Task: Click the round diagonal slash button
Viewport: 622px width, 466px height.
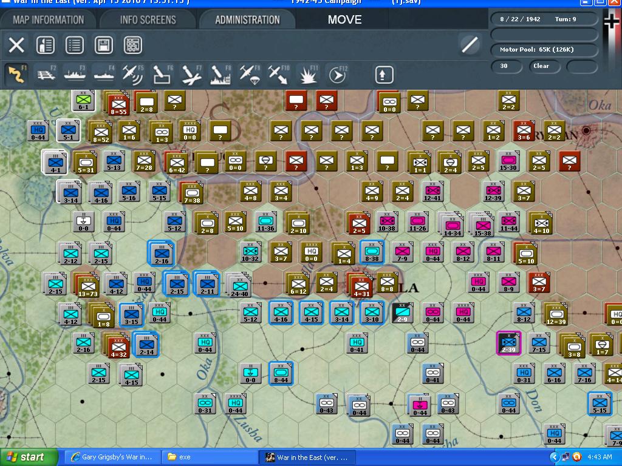Action: click(470, 44)
